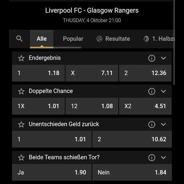Collapse the Doppelte Chance section

tap(163, 91)
